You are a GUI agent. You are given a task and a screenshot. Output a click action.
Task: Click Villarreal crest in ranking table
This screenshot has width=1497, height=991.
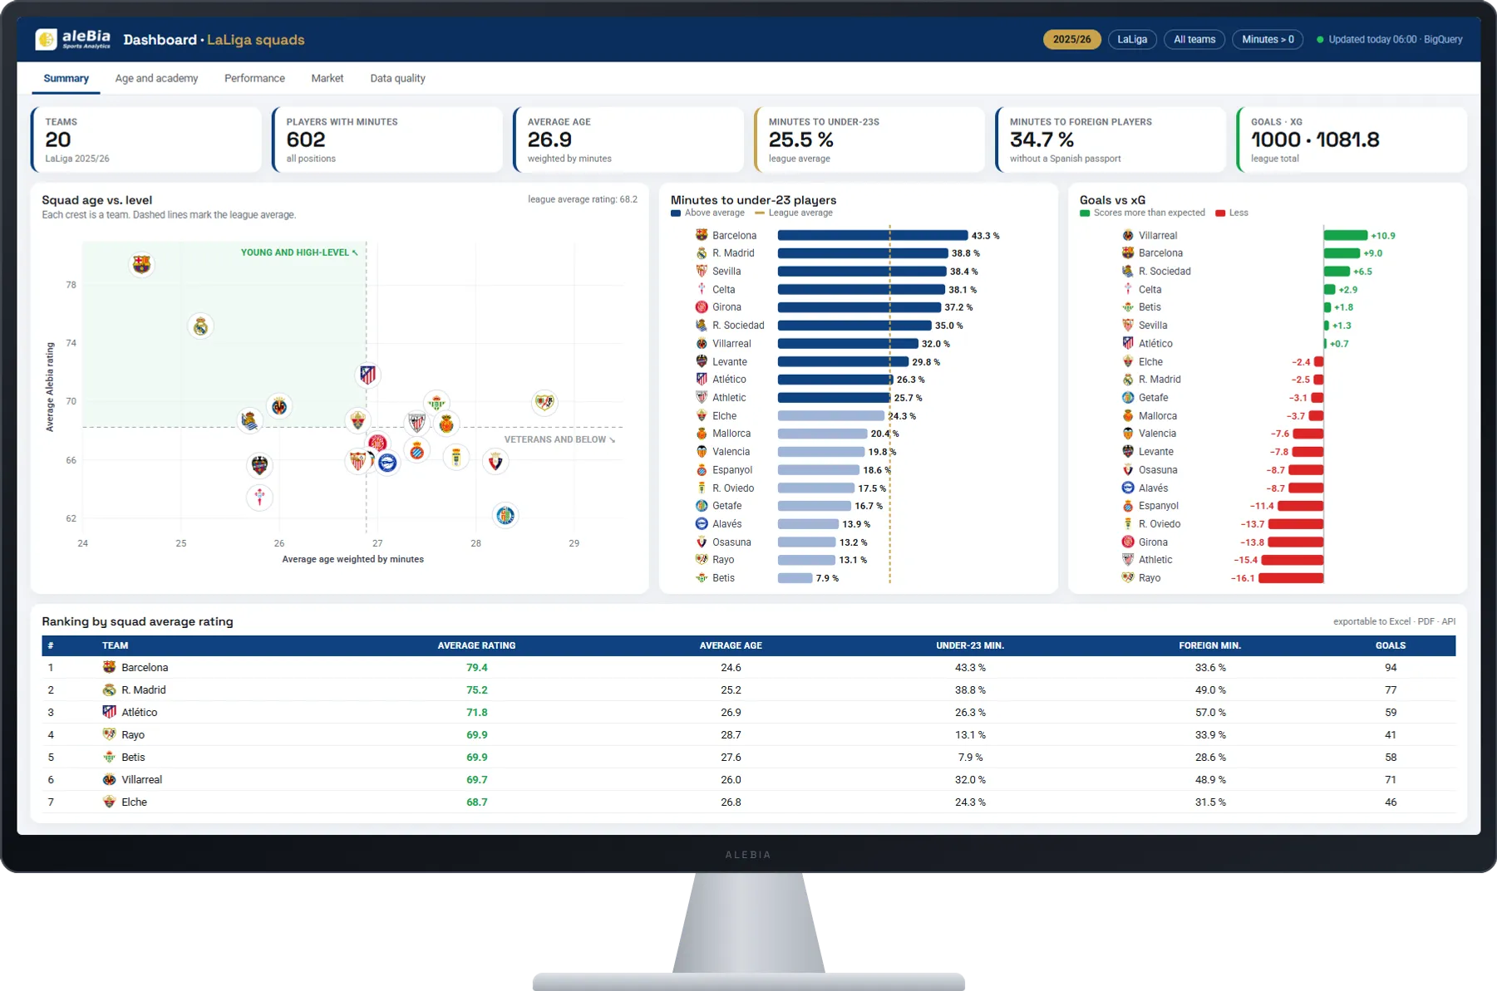coord(109,779)
